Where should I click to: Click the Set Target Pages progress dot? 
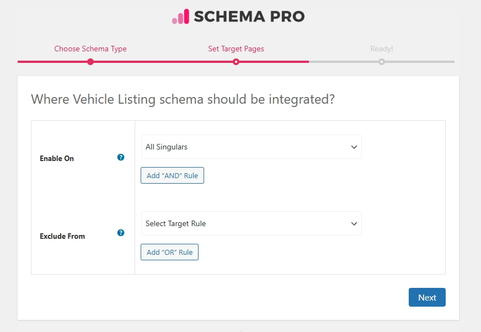tap(236, 62)
